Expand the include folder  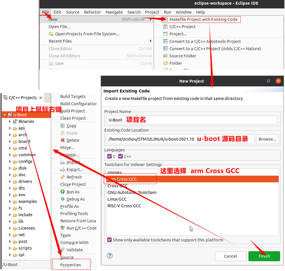pos(10,214)
